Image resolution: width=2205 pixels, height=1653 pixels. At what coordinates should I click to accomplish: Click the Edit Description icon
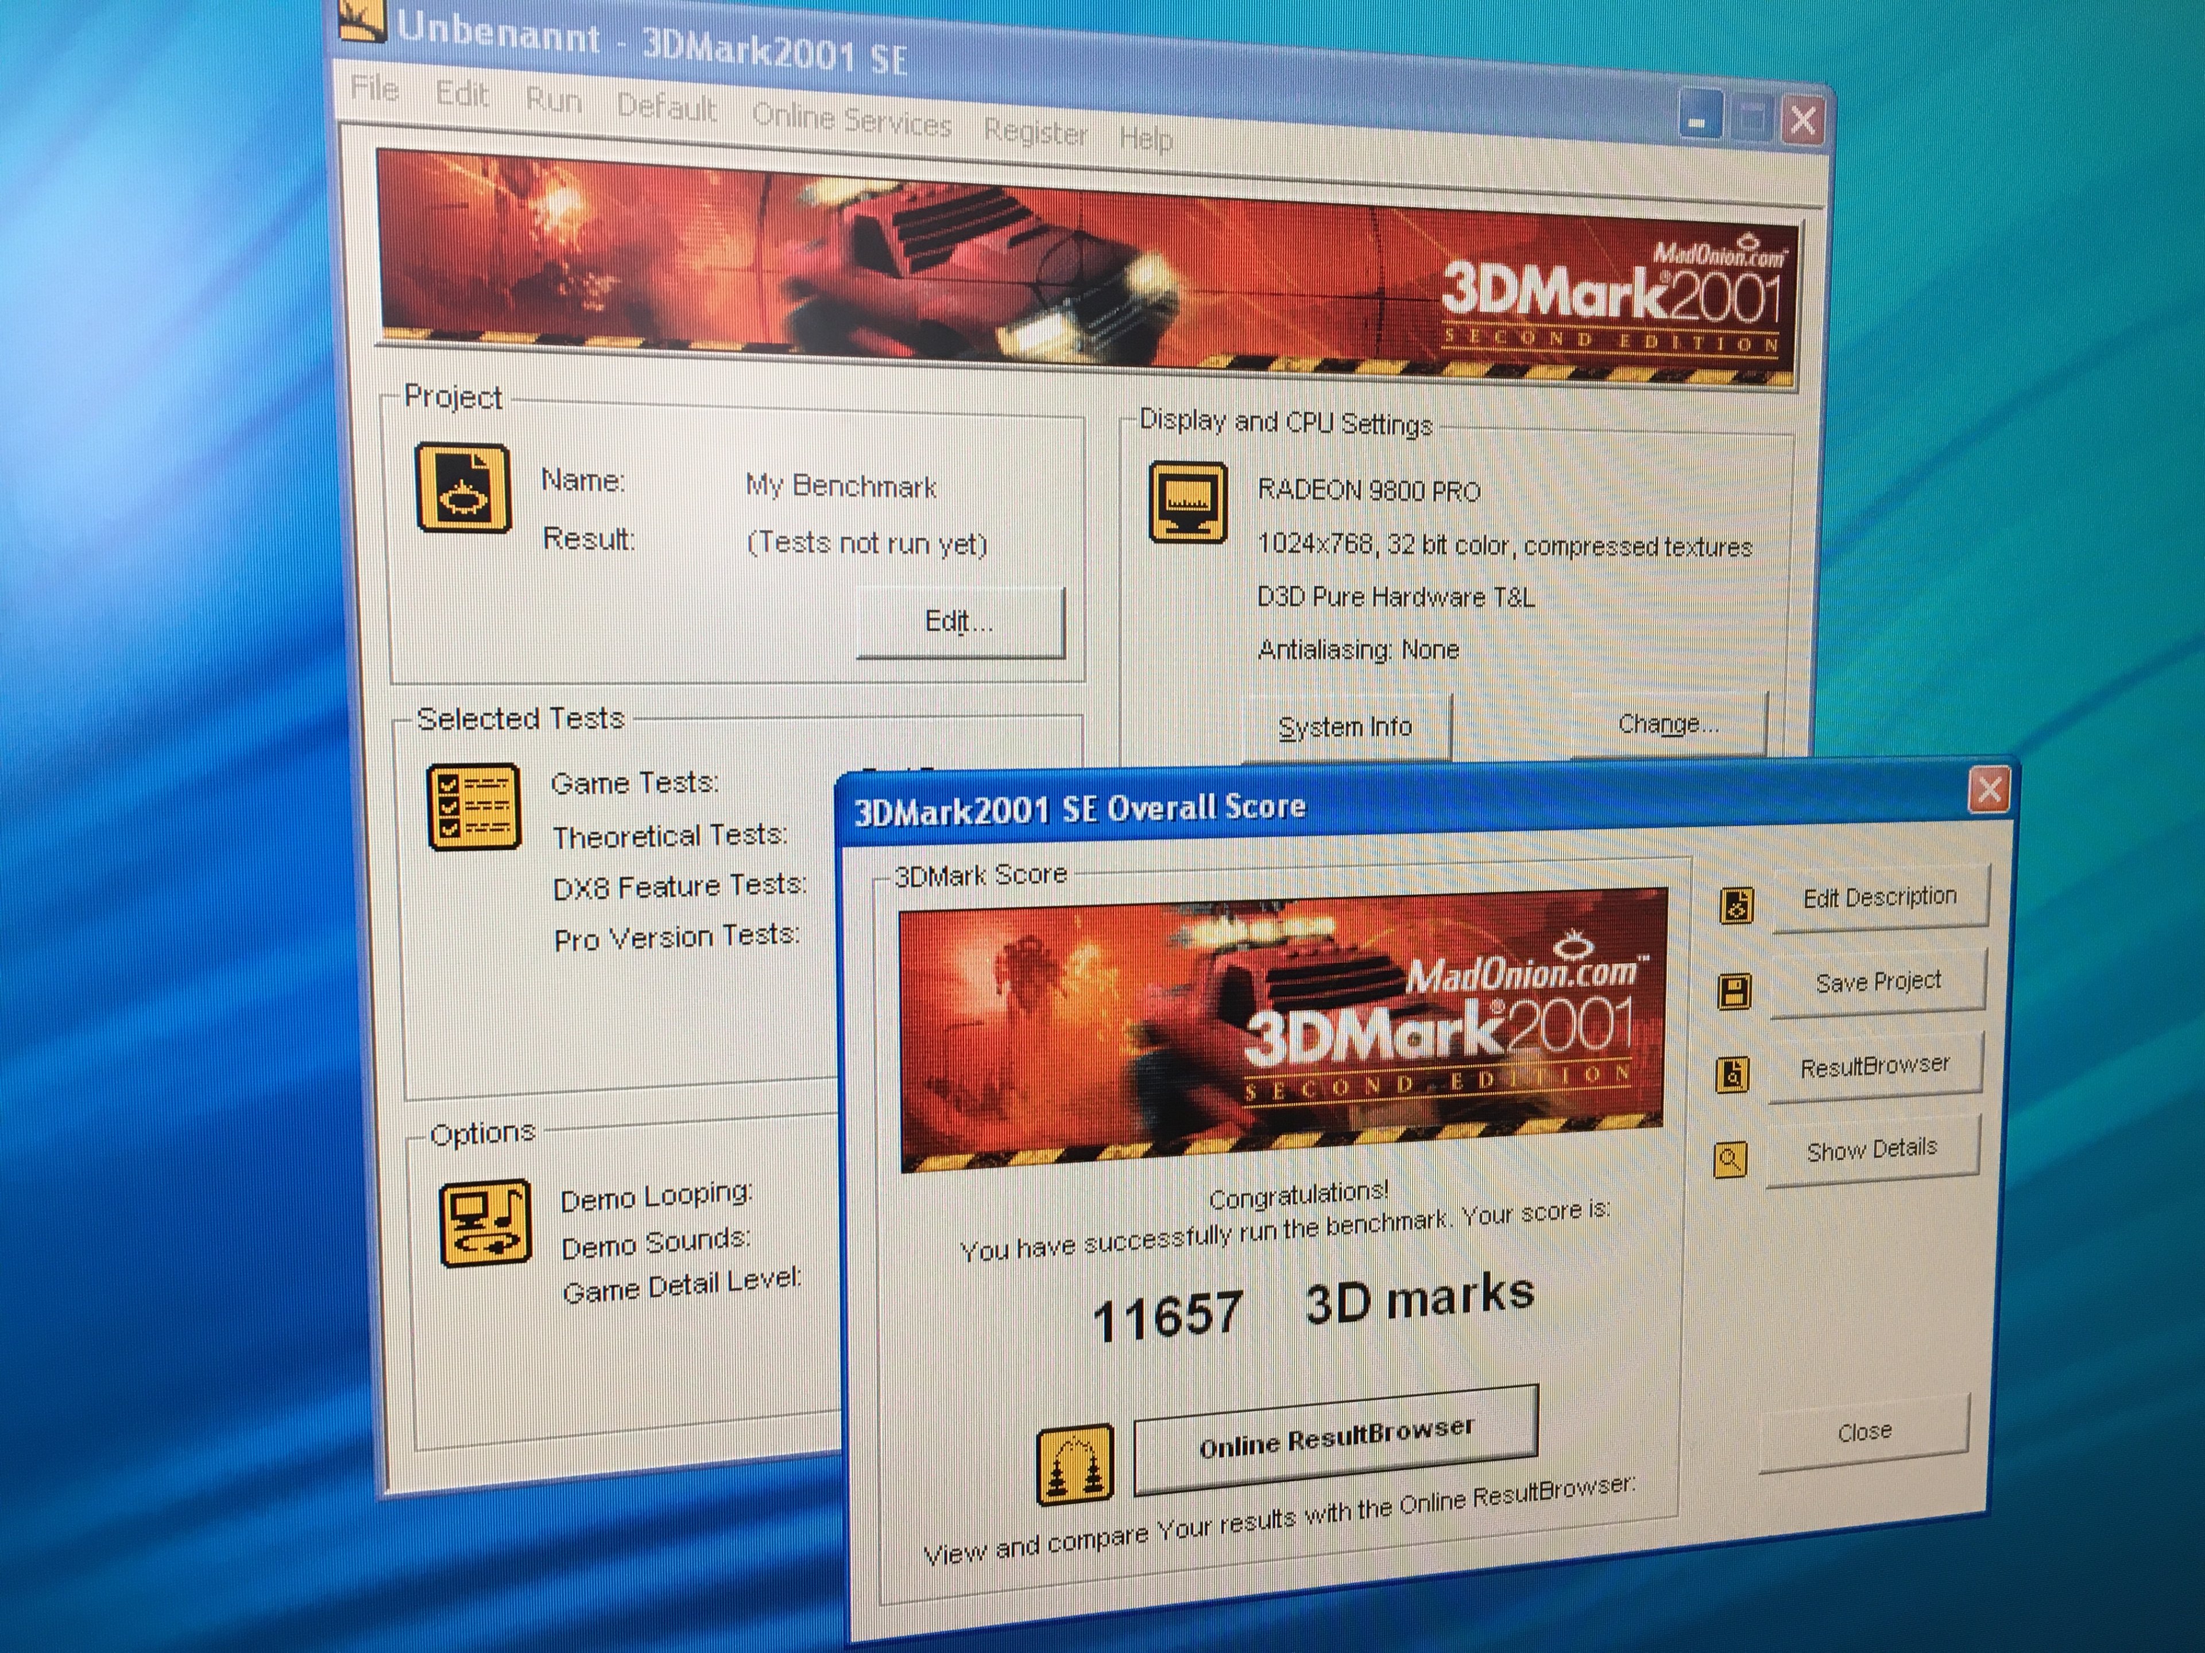tap(1735, 905)
